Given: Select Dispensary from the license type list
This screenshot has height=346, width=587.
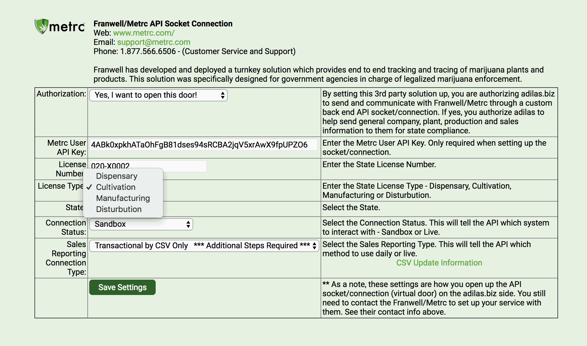Looking at the screenshot, I should click(117, 176).
